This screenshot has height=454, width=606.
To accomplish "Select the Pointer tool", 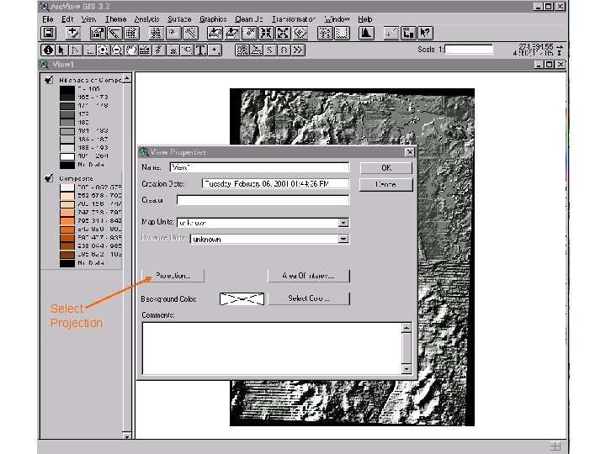I will pyautogui.click(x=61, y=50).
